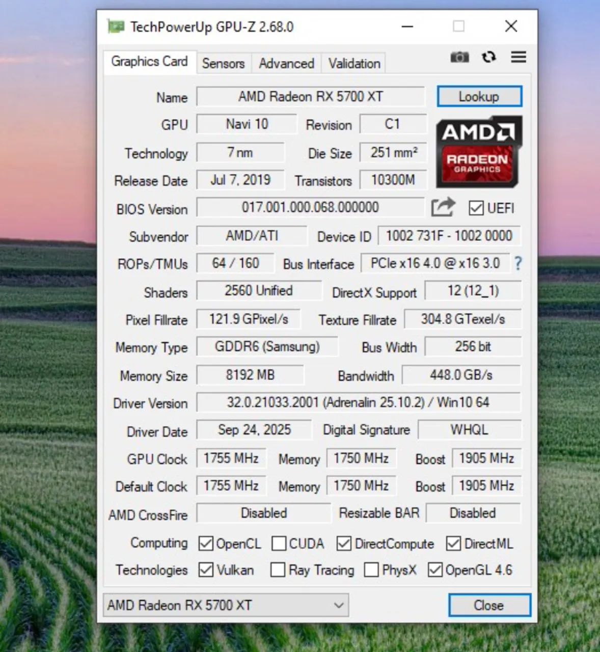Viewport: 600px width, 652px height.
Task: Open the hamburger menu icon
Action: coord(519,57)
